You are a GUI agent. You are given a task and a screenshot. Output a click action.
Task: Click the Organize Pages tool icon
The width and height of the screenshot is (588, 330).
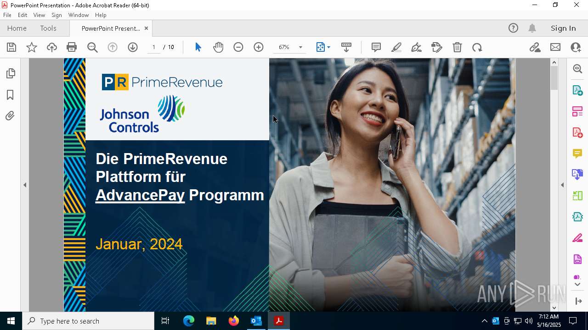(577, 111)
